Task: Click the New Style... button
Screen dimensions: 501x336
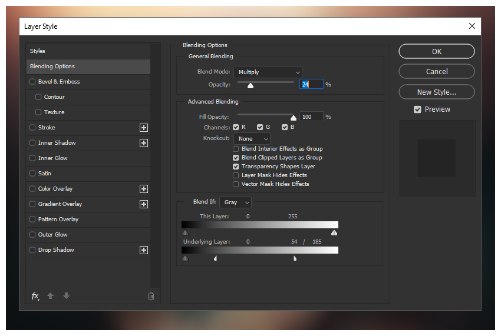Action: (436, 92)
